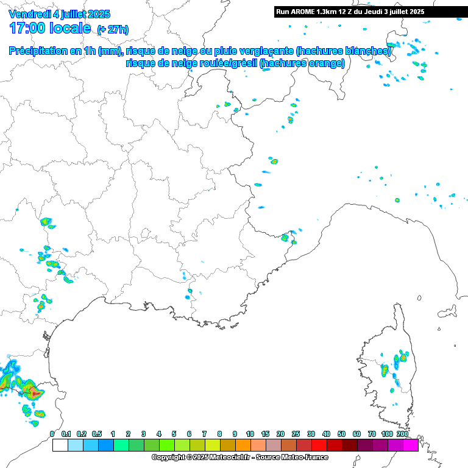Click the bright red 30 to 40 swatch
The height and width of the screenshot is (468, 468).
click(319, 445)
